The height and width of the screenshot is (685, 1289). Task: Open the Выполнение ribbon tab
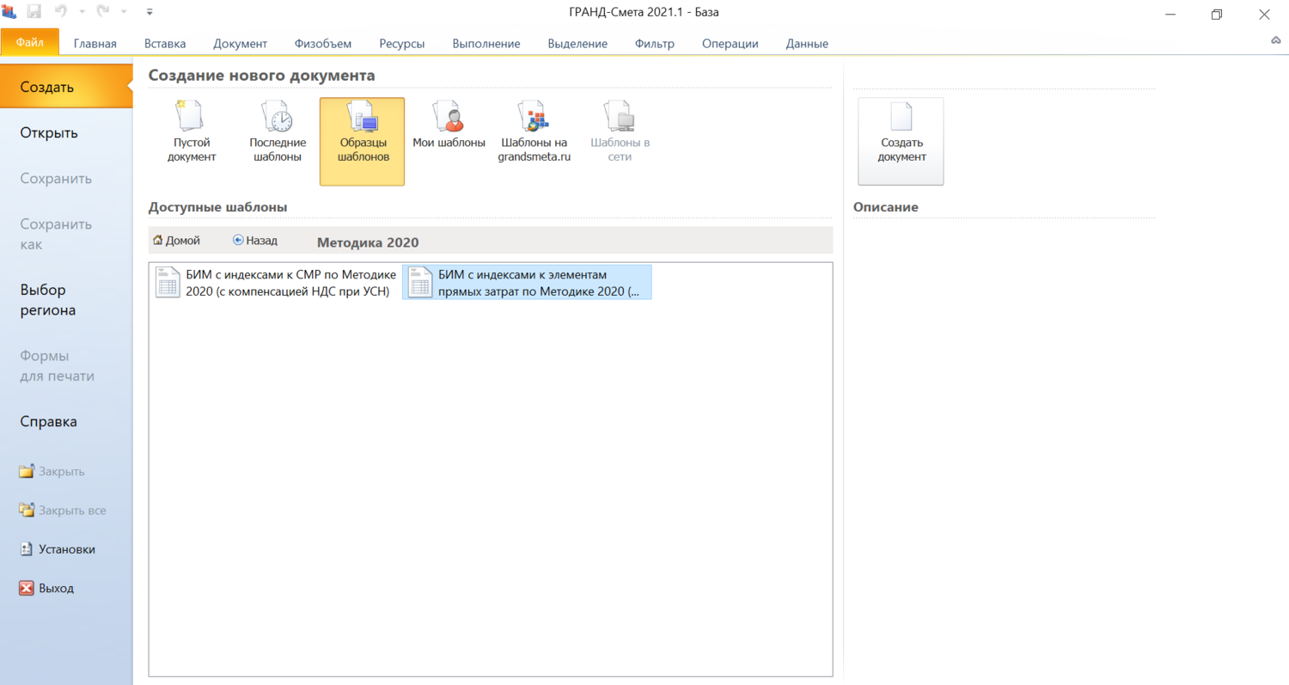coord(486,44)
